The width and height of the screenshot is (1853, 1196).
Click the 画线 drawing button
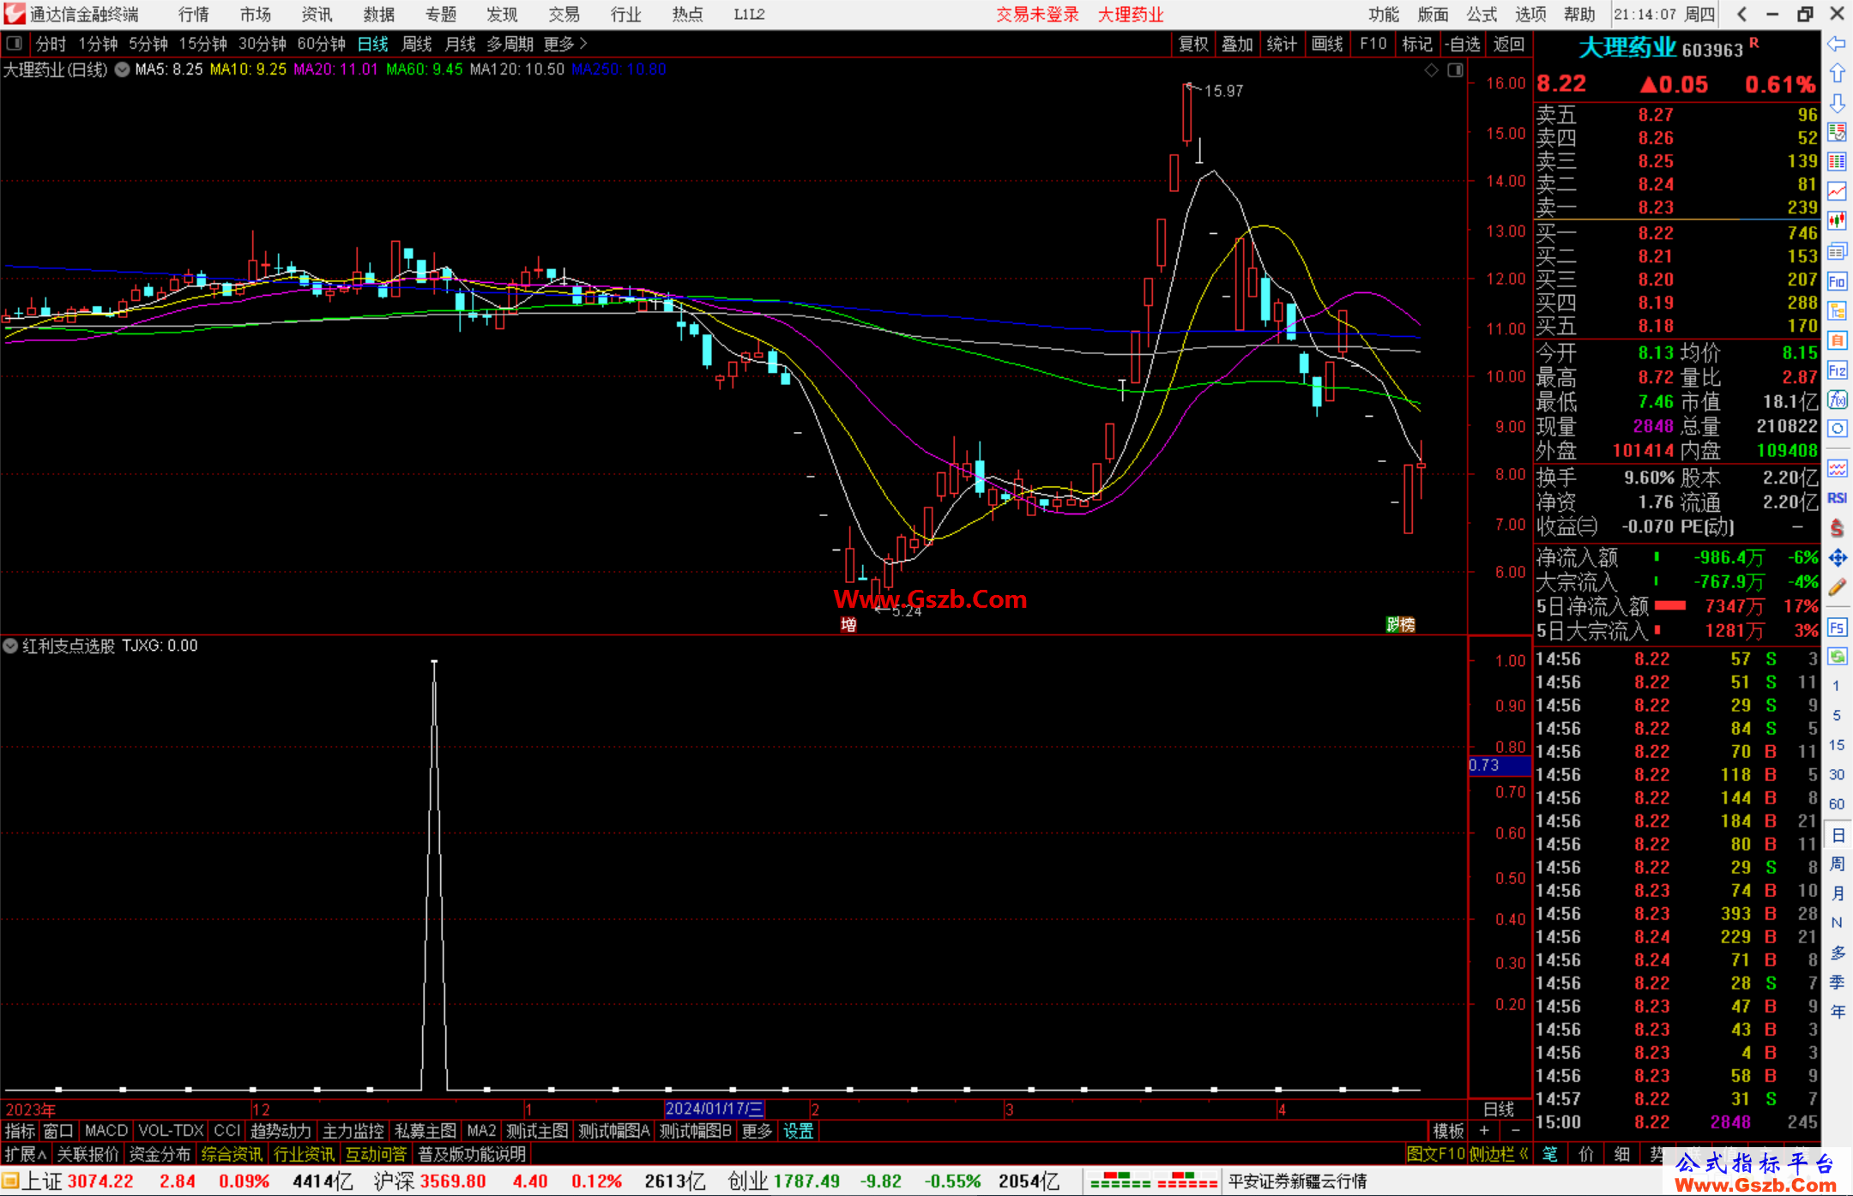(x=1327, y=44)
